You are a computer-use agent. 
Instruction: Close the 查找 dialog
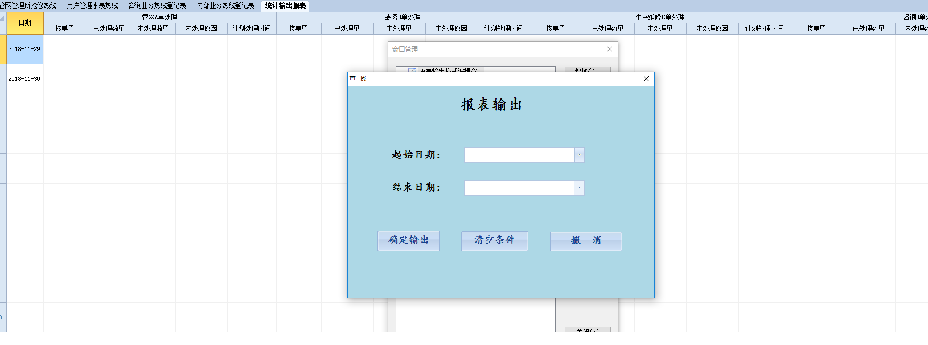coord(646,79)
